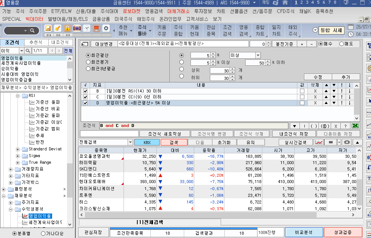Click the line chart icon next to 실시간검색
Viewport: 371px width, 238px height.
pos(319,142)
